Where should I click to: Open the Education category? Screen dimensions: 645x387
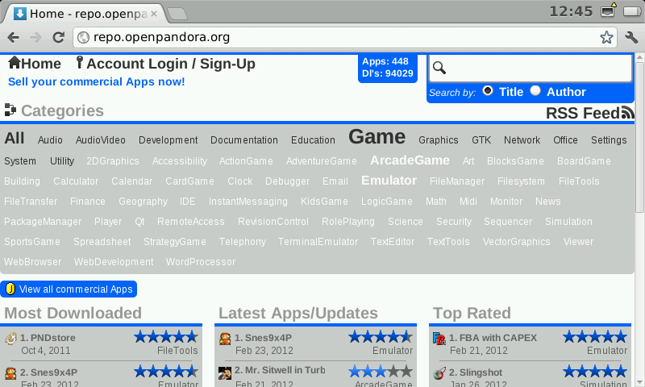(313, 140)
